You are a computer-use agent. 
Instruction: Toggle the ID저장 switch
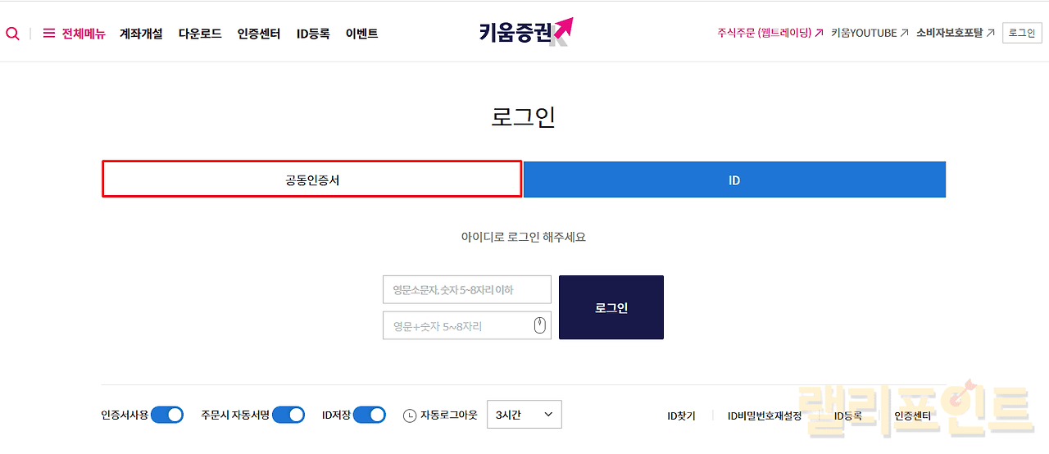pos(370,415)
